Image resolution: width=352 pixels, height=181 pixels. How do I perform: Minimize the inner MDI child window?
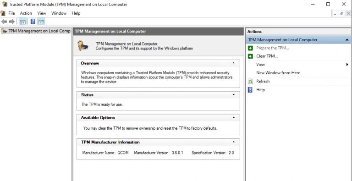coord(335,13)
